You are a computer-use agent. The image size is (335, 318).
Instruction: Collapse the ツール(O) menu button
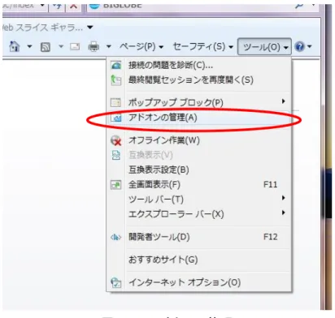coord(264,47)
